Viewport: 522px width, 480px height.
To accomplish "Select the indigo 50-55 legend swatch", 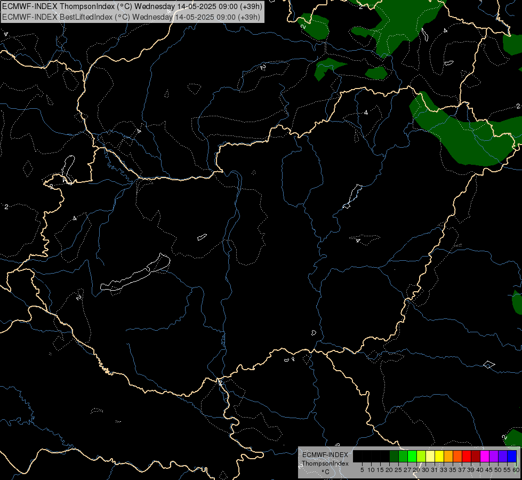I will pos(503,457).
